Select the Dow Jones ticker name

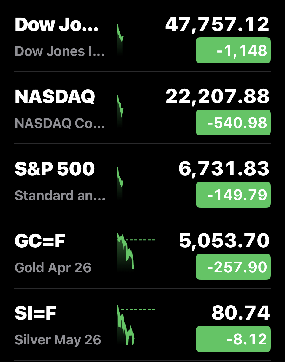click(56, 25)
